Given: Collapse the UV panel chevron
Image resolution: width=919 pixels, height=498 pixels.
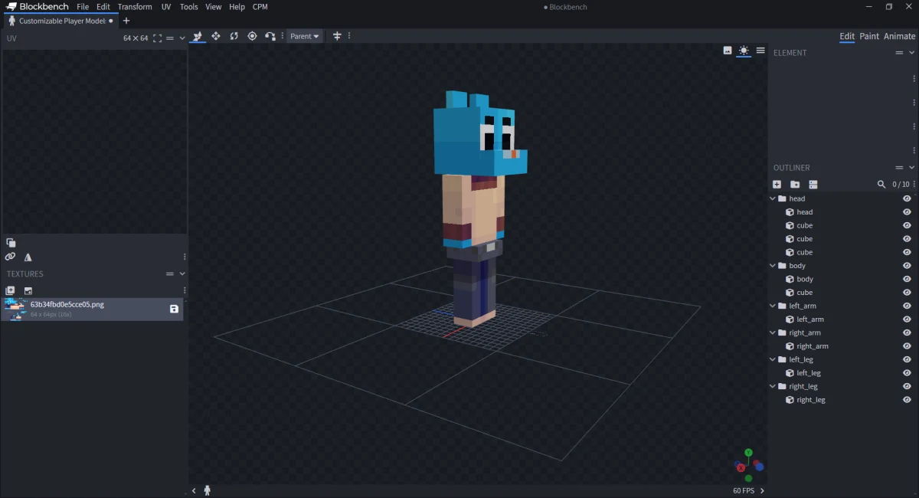Looking at the screenshot, I should pos(182,38).
